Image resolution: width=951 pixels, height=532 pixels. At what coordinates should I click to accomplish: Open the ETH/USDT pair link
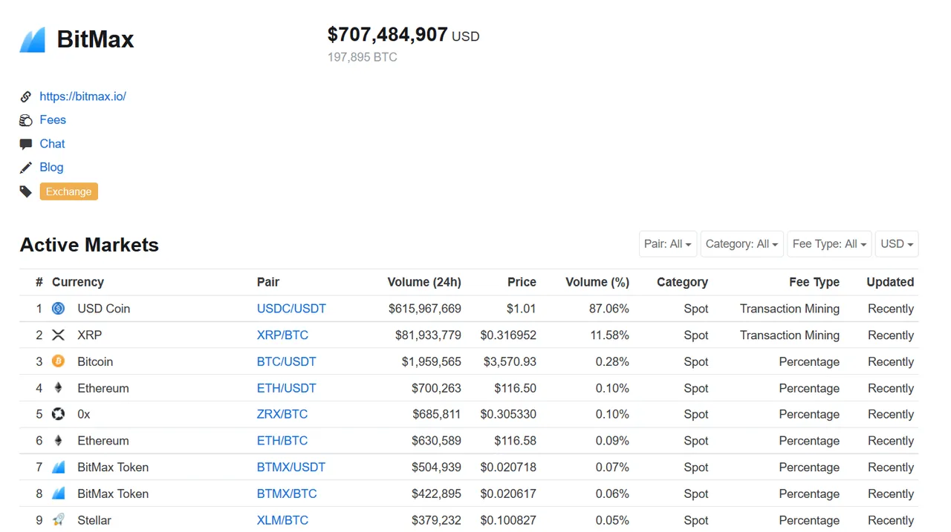pyautogui.click(x=286, y=388)
